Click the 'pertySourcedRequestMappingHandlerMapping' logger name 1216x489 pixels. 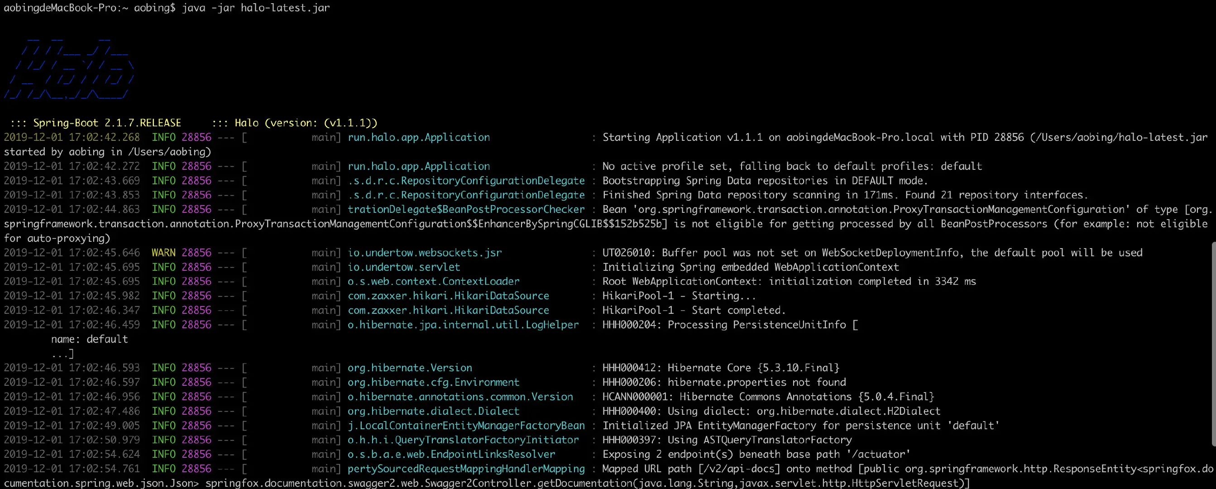pyautogui.click(x=466, y=469)
